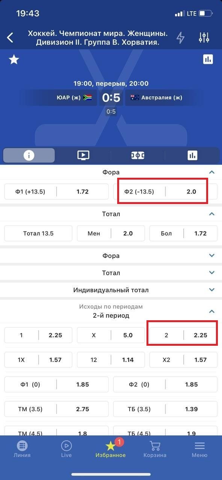The image size is (222, 480).
Task: Open statistics chart icon in header
Action: pos(208,59)
